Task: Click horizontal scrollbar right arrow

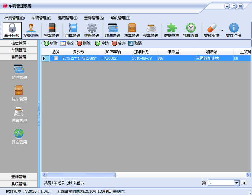Action: point(248,175)
